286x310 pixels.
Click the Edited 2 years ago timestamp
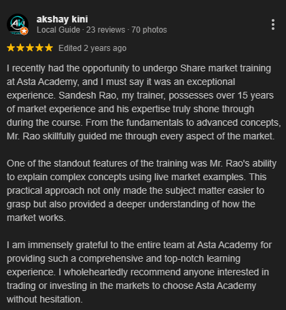coord(92,48)
